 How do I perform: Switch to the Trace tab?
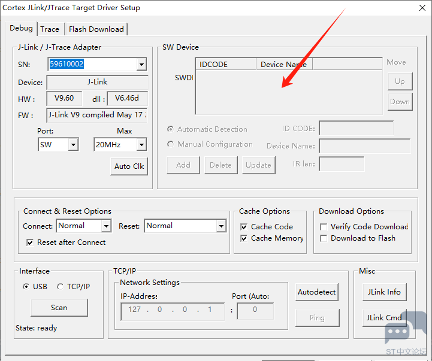50,29
